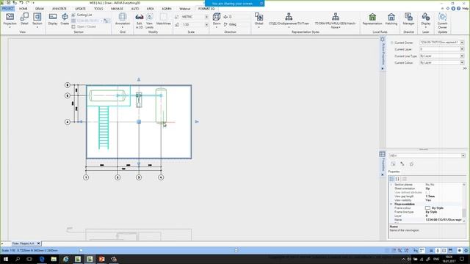
Task: Open the Section view tool
Action: pos(37,20)
